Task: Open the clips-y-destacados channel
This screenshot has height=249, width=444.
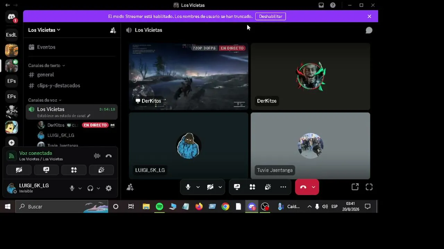Action: (x=72, y=85)
